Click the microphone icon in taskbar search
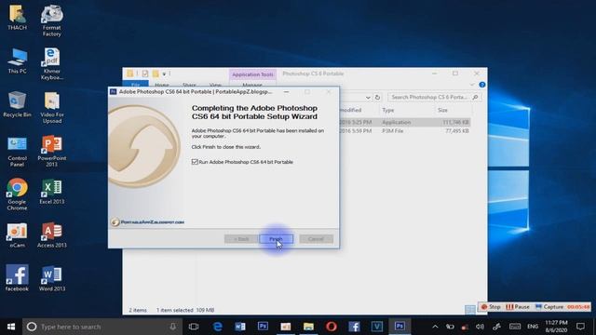The width and height of the screenshot is (596, 335). click(173, 327)
